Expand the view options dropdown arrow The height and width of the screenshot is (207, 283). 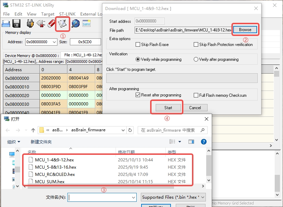coord(180,142)
